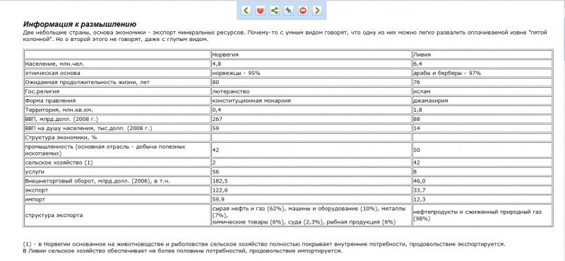The image size is (565, 261).
Task: Select the 'Ливия' column header cell
Action: click(x=482, y=54)
